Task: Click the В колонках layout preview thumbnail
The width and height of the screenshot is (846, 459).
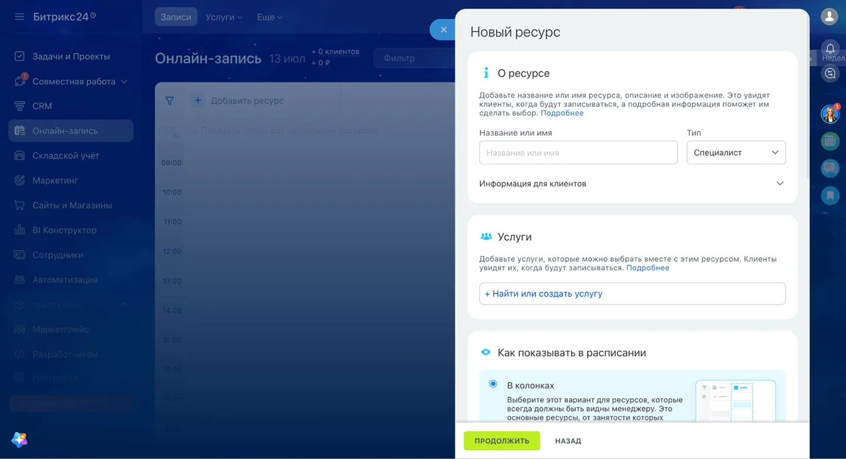Action: 736,400
